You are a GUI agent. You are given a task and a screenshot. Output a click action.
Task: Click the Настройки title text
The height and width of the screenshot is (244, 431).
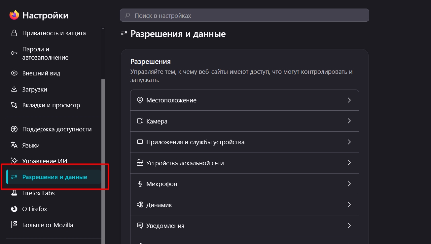coord(46,15)
